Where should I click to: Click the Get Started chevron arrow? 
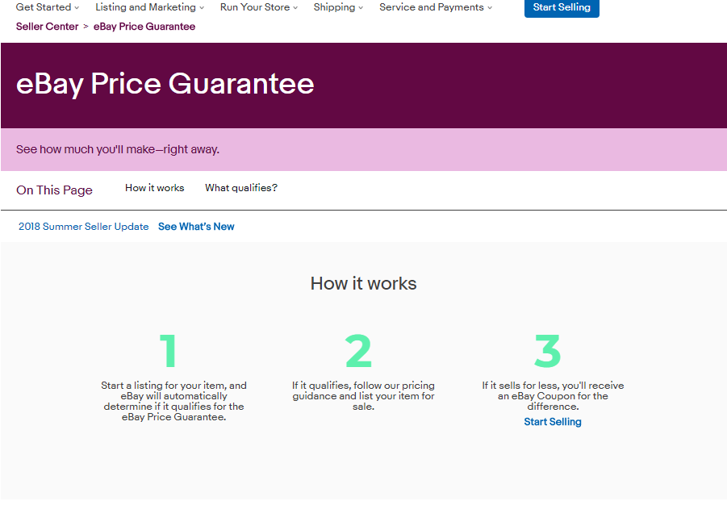[77, 8]
